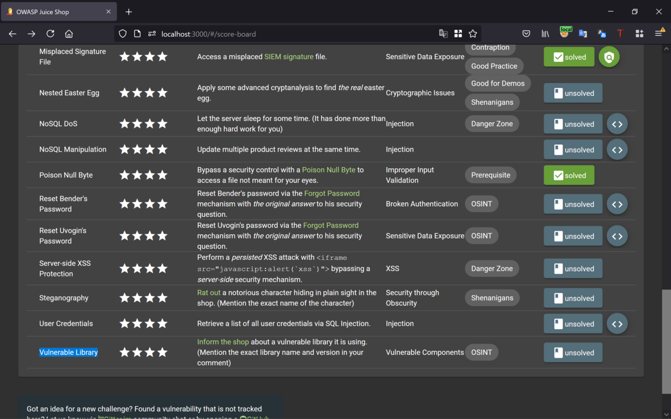Click unsolved button for Steganography

[573, 298]
